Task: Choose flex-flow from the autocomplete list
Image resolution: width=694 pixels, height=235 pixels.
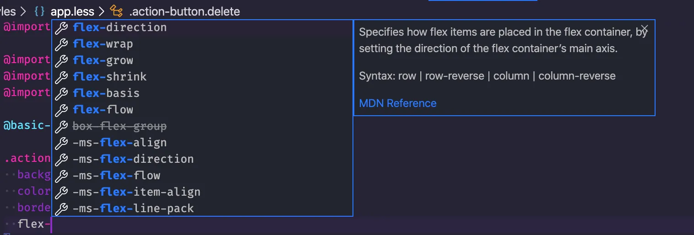Action: (x=202, y=110)
